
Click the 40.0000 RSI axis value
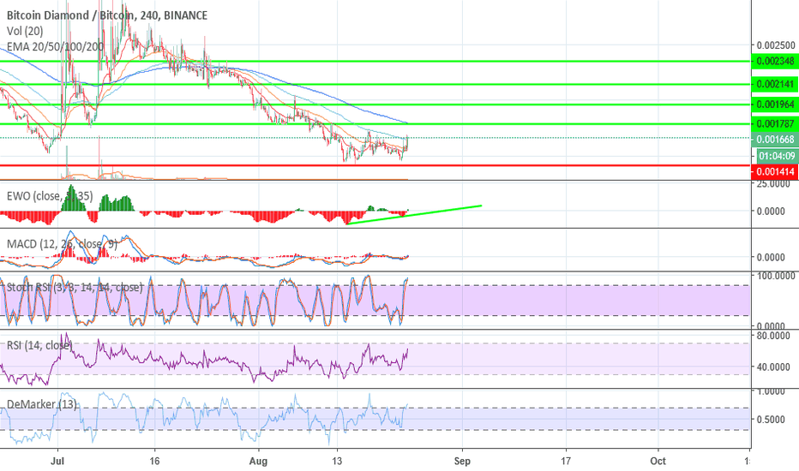[x=773, y=367]
